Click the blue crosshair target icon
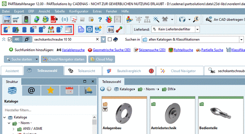This screenshot has height=134, width=245. [x=90, y=29]
